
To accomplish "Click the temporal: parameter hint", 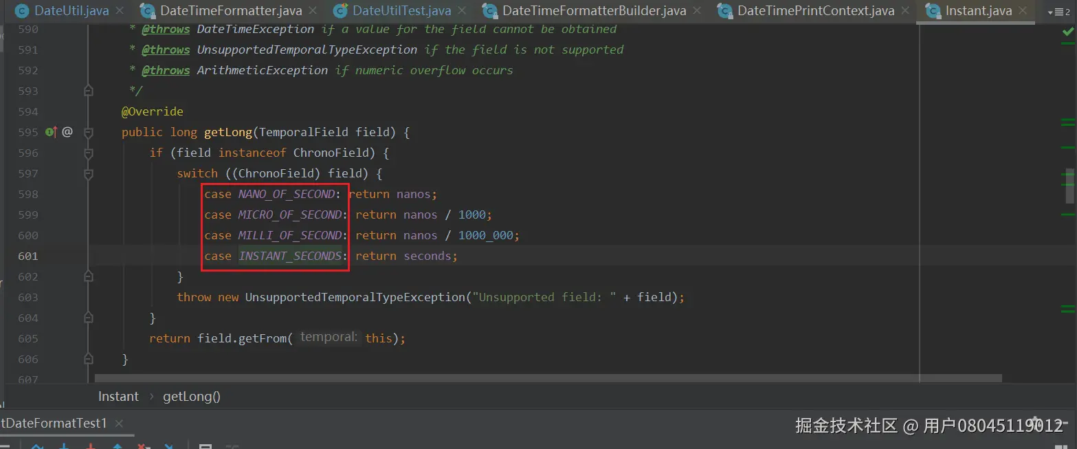I will point(329,338).
